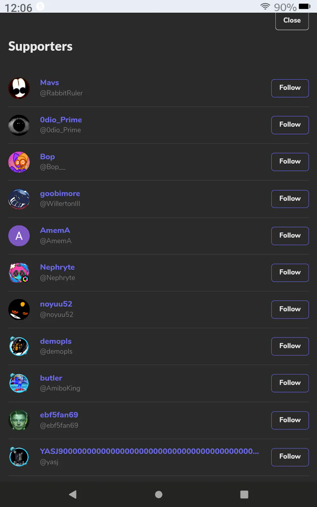
Task: Open the long YASJ9000 username link
Action: click(x=149, y=452)
